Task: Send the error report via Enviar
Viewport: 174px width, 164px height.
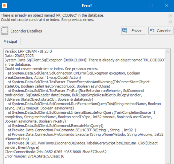Action: tap(134, 31)
